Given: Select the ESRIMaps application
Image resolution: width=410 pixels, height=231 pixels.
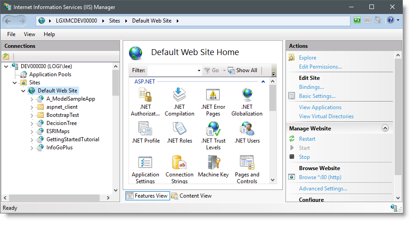Looking at the screenshot, I should click(x=58, y=131).
